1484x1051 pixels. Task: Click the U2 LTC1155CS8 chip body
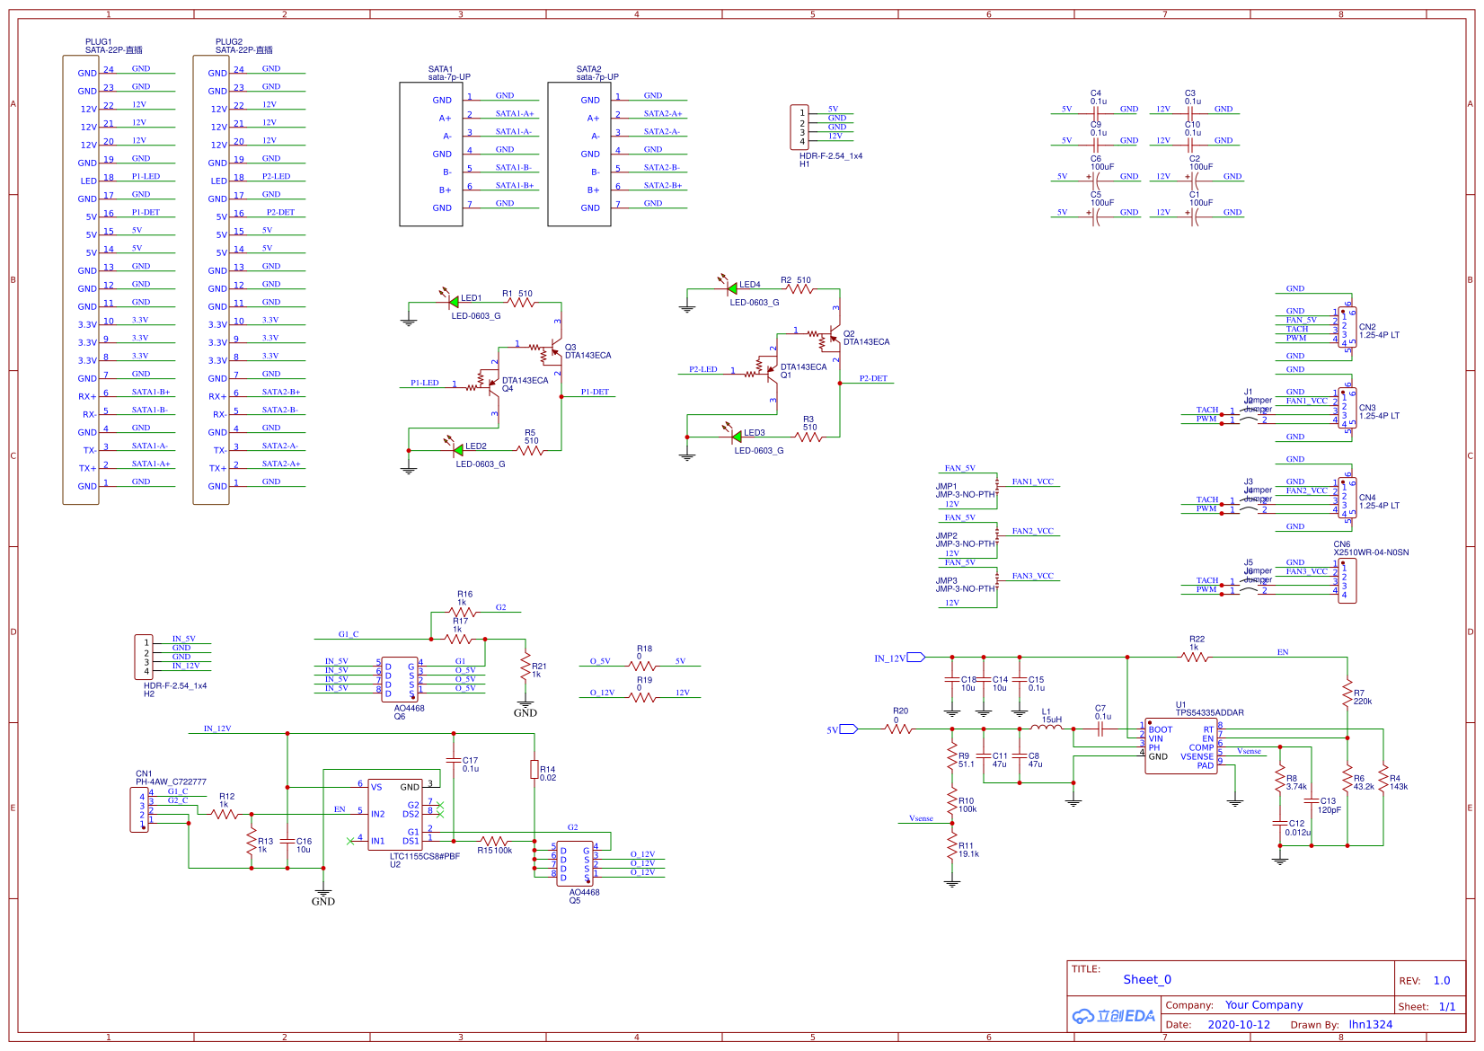pyautogui.click(x=394, y=815)
